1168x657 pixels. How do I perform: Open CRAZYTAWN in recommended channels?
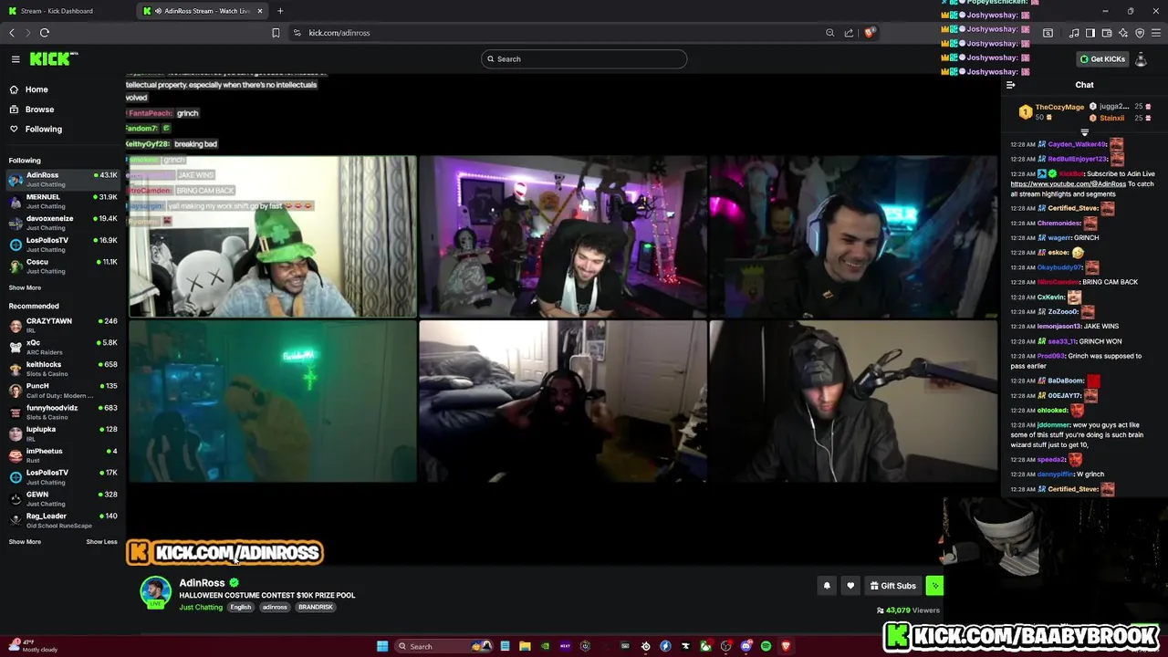pos(63,326)
